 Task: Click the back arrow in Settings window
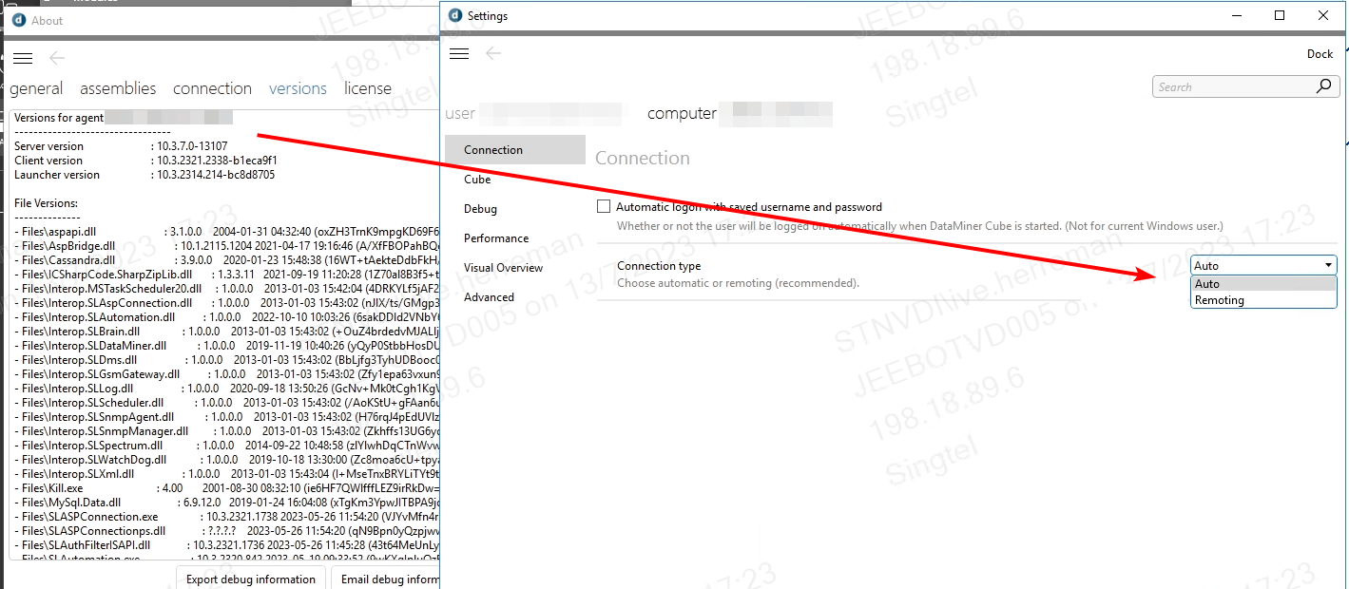click(493, 54)
